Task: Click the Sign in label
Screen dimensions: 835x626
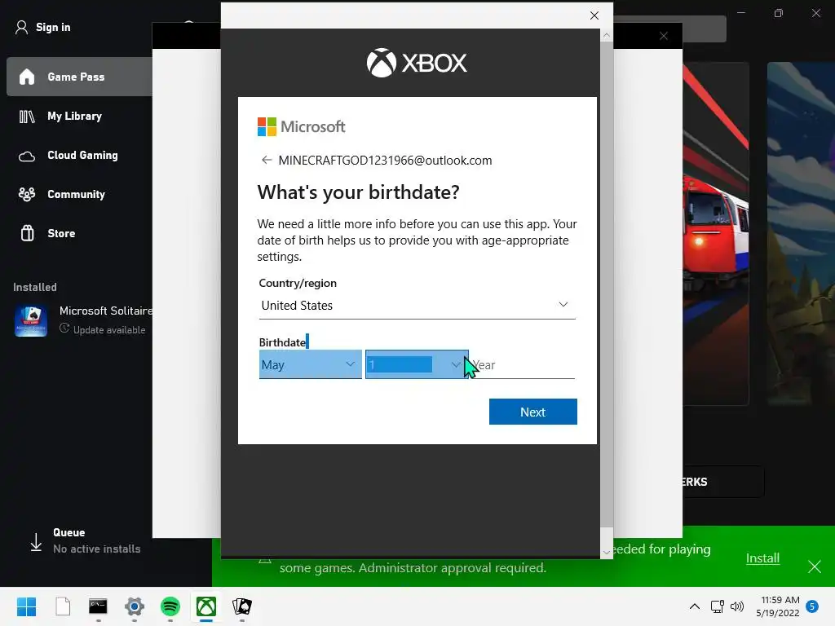Action: pos(53,27)
